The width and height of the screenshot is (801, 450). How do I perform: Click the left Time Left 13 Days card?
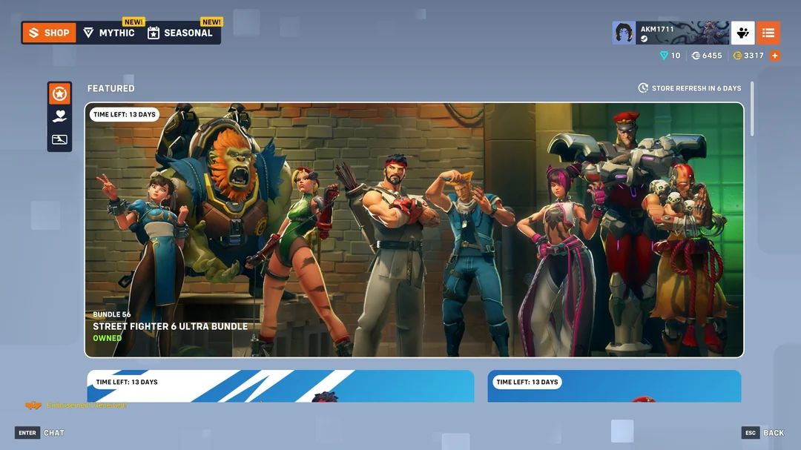(x=280, y=386)
